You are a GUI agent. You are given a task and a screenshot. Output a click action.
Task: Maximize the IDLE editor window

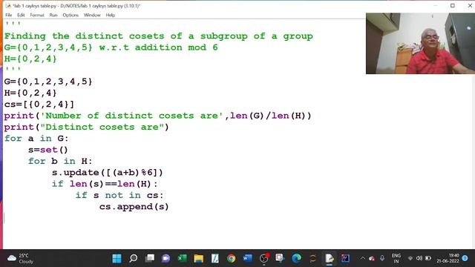click(x=453, y=5)
